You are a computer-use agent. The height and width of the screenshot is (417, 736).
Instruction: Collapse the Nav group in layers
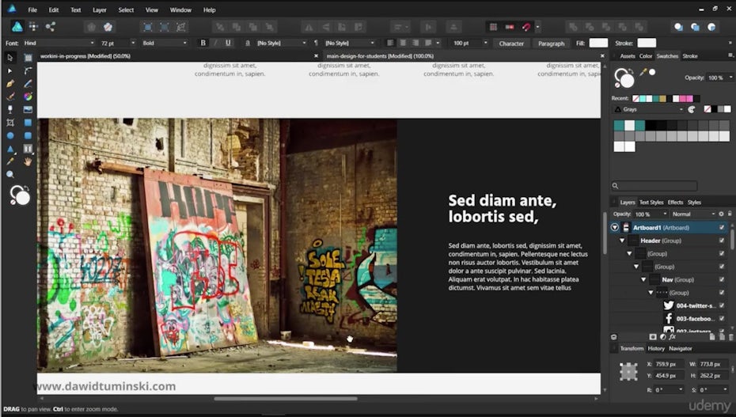(642, 279)
